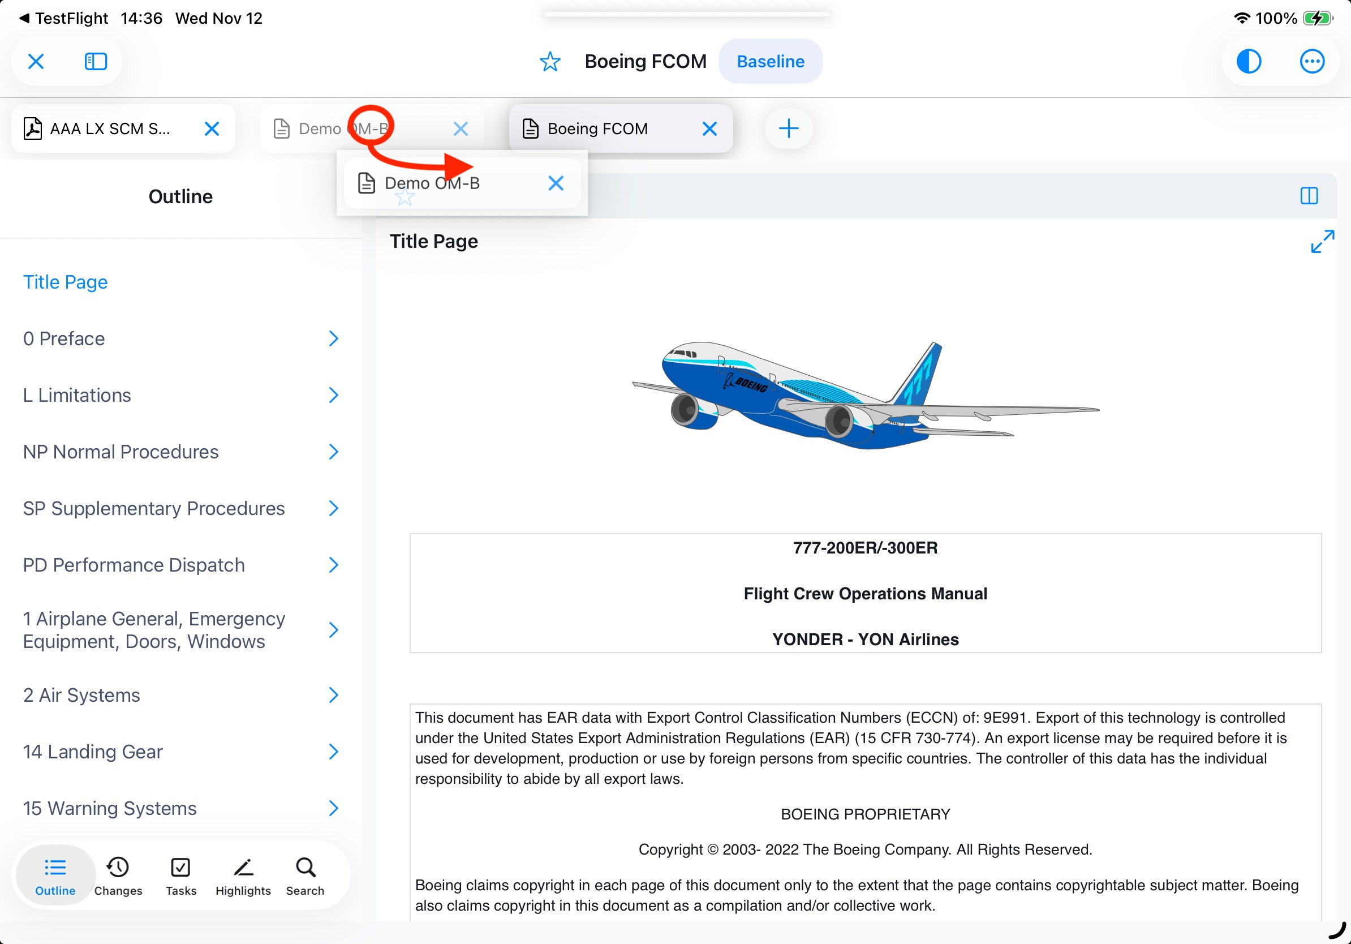The width and height of the screenshot is (1351, 944).
Task: Switch to AAA LX SCM tab
Action: tap(109, 128)
